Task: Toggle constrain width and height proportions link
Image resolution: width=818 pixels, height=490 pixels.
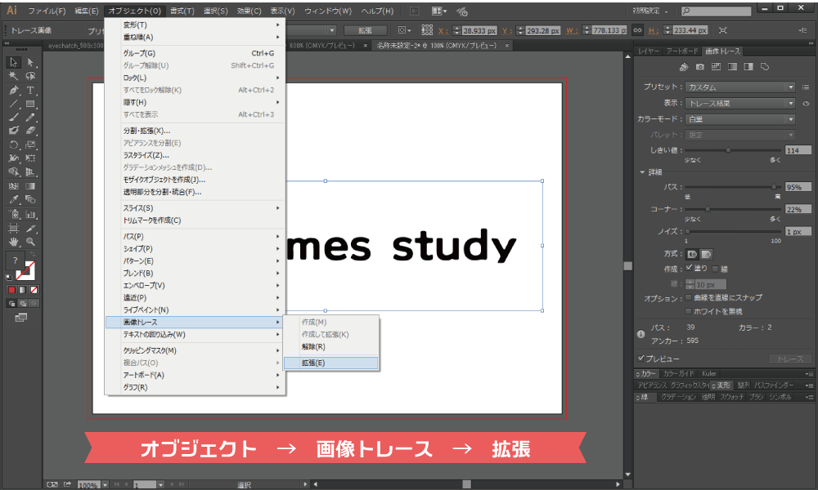Action: coord(637,30)
